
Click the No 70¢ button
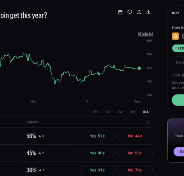click(135, 170)
